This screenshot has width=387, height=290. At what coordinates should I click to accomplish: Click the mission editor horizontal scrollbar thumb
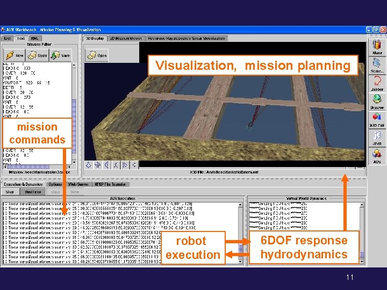pyautogui.click(x=29, y=166)
